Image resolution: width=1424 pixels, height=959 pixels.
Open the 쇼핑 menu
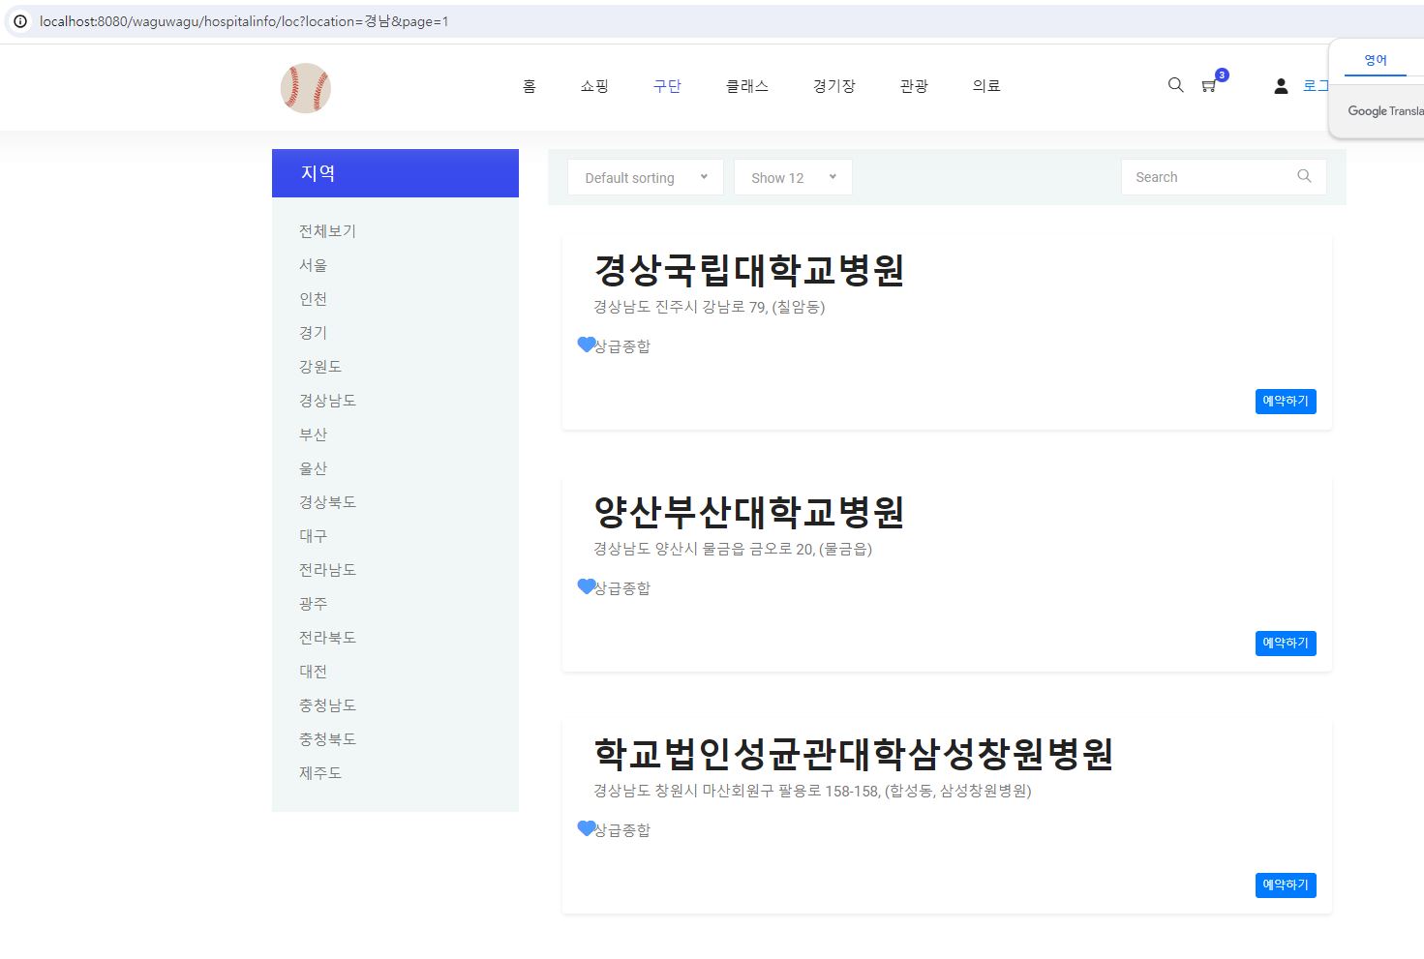coord(594,86)
